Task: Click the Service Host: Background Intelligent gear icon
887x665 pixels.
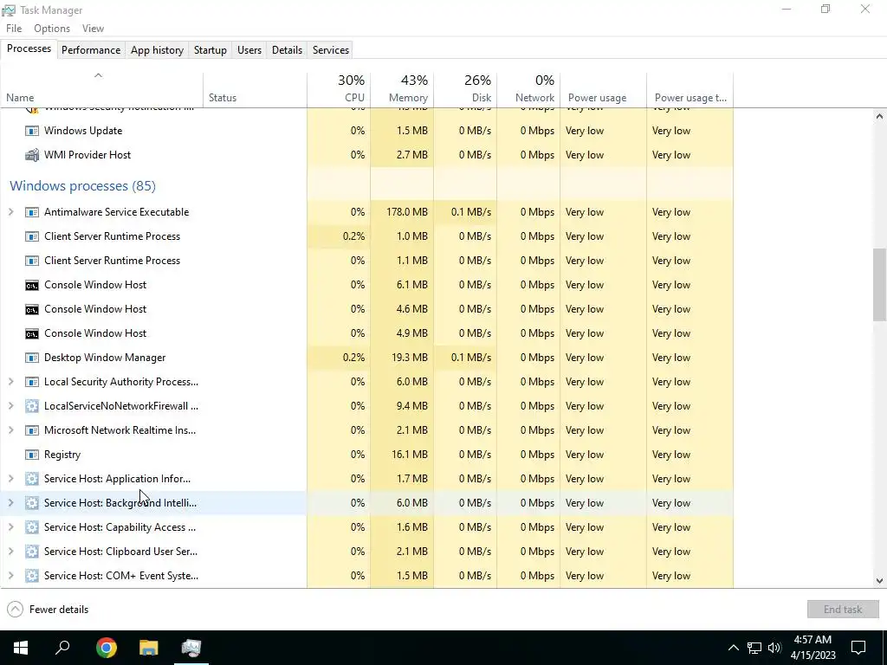Action: tap(32, 503)
